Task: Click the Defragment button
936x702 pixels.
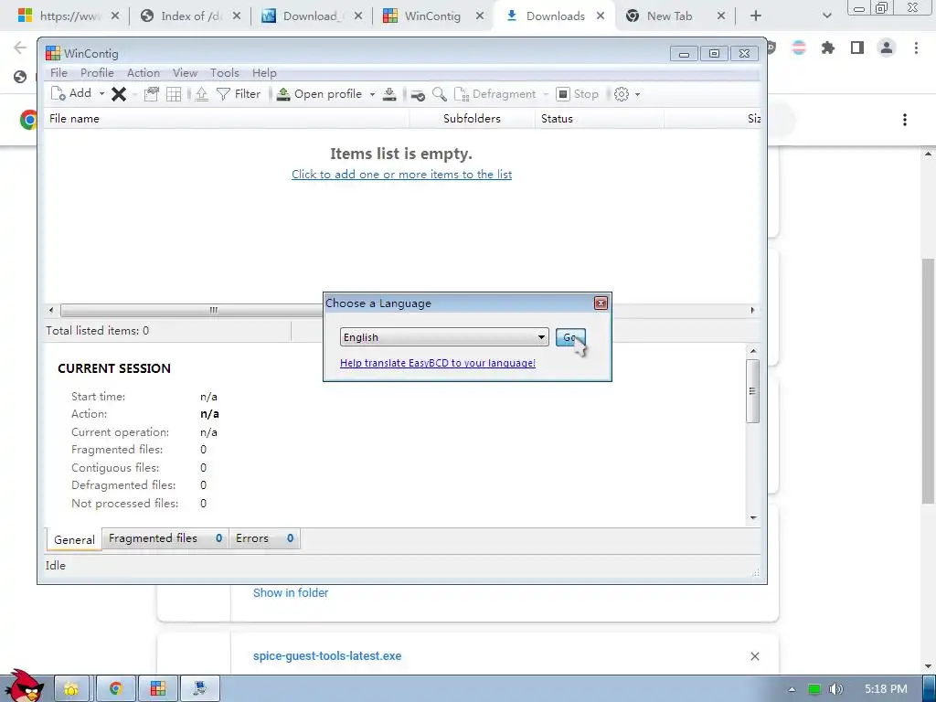Action: coord(495,94)
